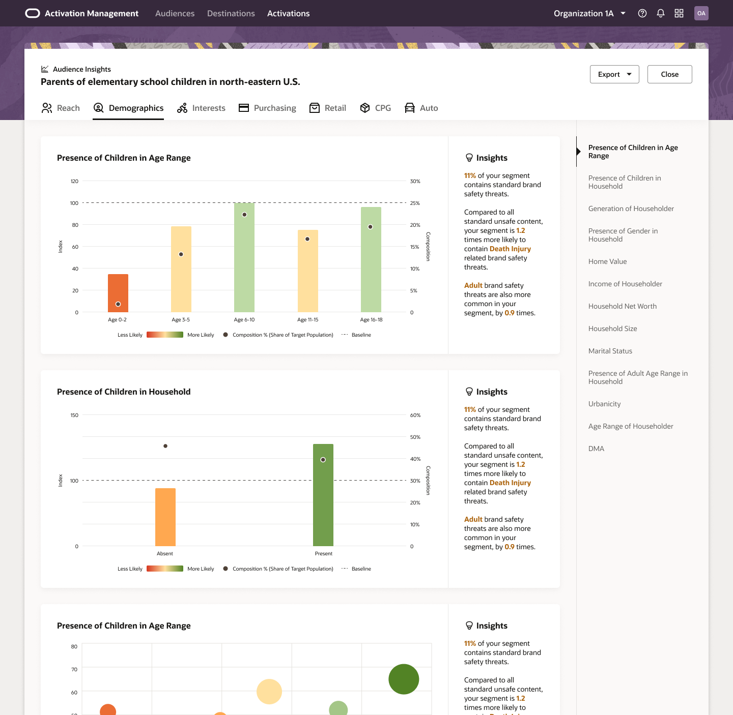The height and width of the screenshot is (715, 733).
Task: Jump to Age Range of Householder section
Action: click(631, 426)
